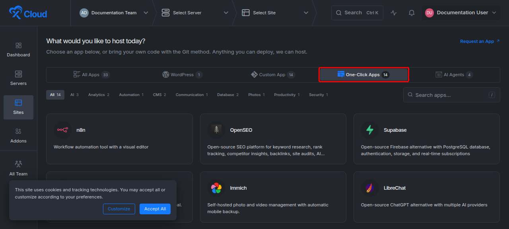Focus the Search apps input field
The image size is (509, 229).
pos(451,95)
